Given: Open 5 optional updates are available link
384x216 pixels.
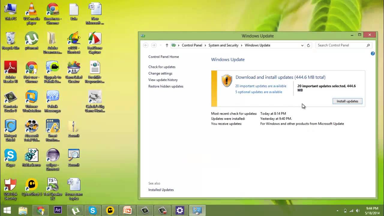Looking at the screenshot, I should (259, 92).
